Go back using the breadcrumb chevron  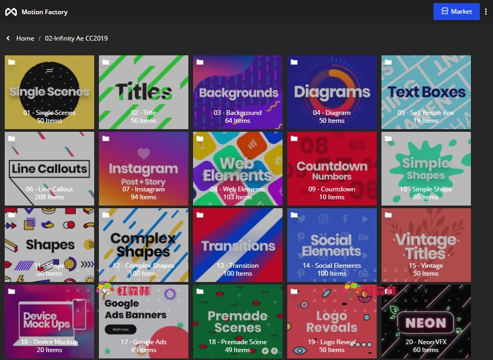(8, 38)
